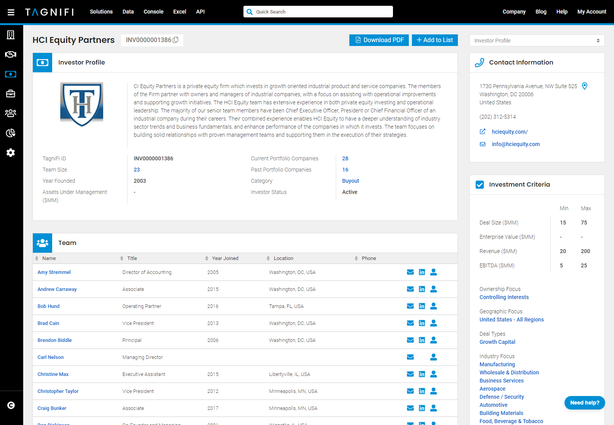Viewport: 614px width, 425px height.
Task: View Carl Nelson's profile person icon
Action: [x=434, y=357]
